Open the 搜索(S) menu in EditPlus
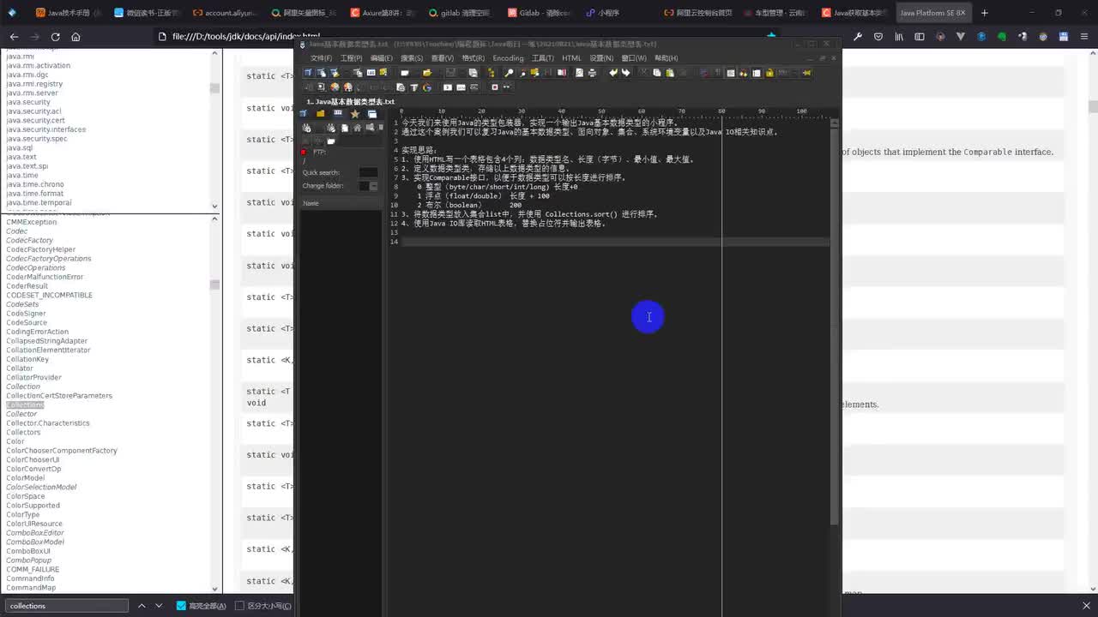Image resolution: width=1098 pixels, height=617 pixels. point(412,58)
